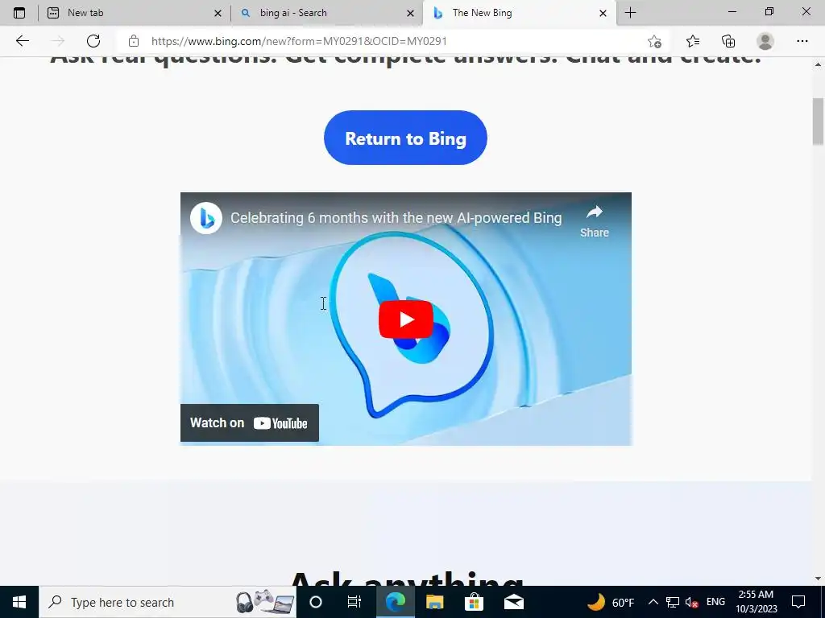Go back to the previous page
This screenshot has width=825, height=618.
(x=22, y=41)
